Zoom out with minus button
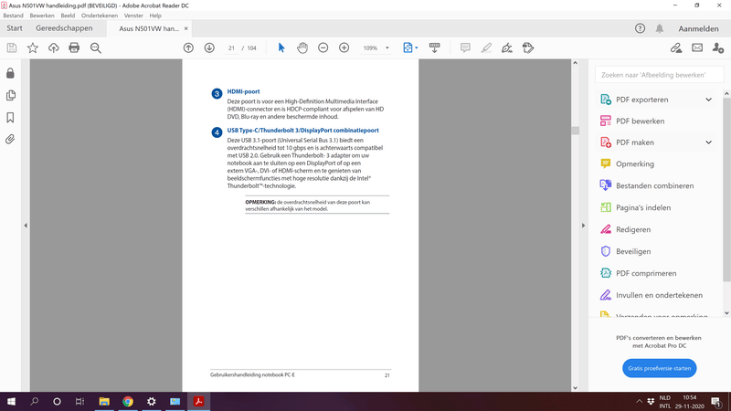This screenshot has width=731, height=411. click(x=323, y=48)
